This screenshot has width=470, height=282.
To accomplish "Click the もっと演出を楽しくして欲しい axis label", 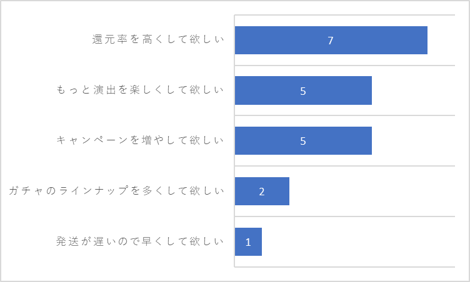I will [140, 89].
